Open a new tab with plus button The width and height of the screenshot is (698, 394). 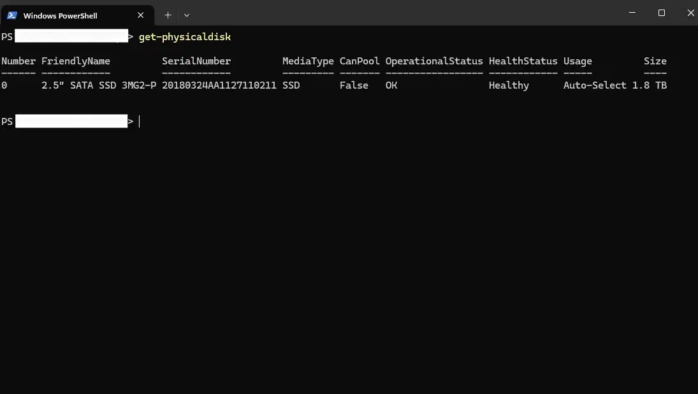click(x=168, y=15)
